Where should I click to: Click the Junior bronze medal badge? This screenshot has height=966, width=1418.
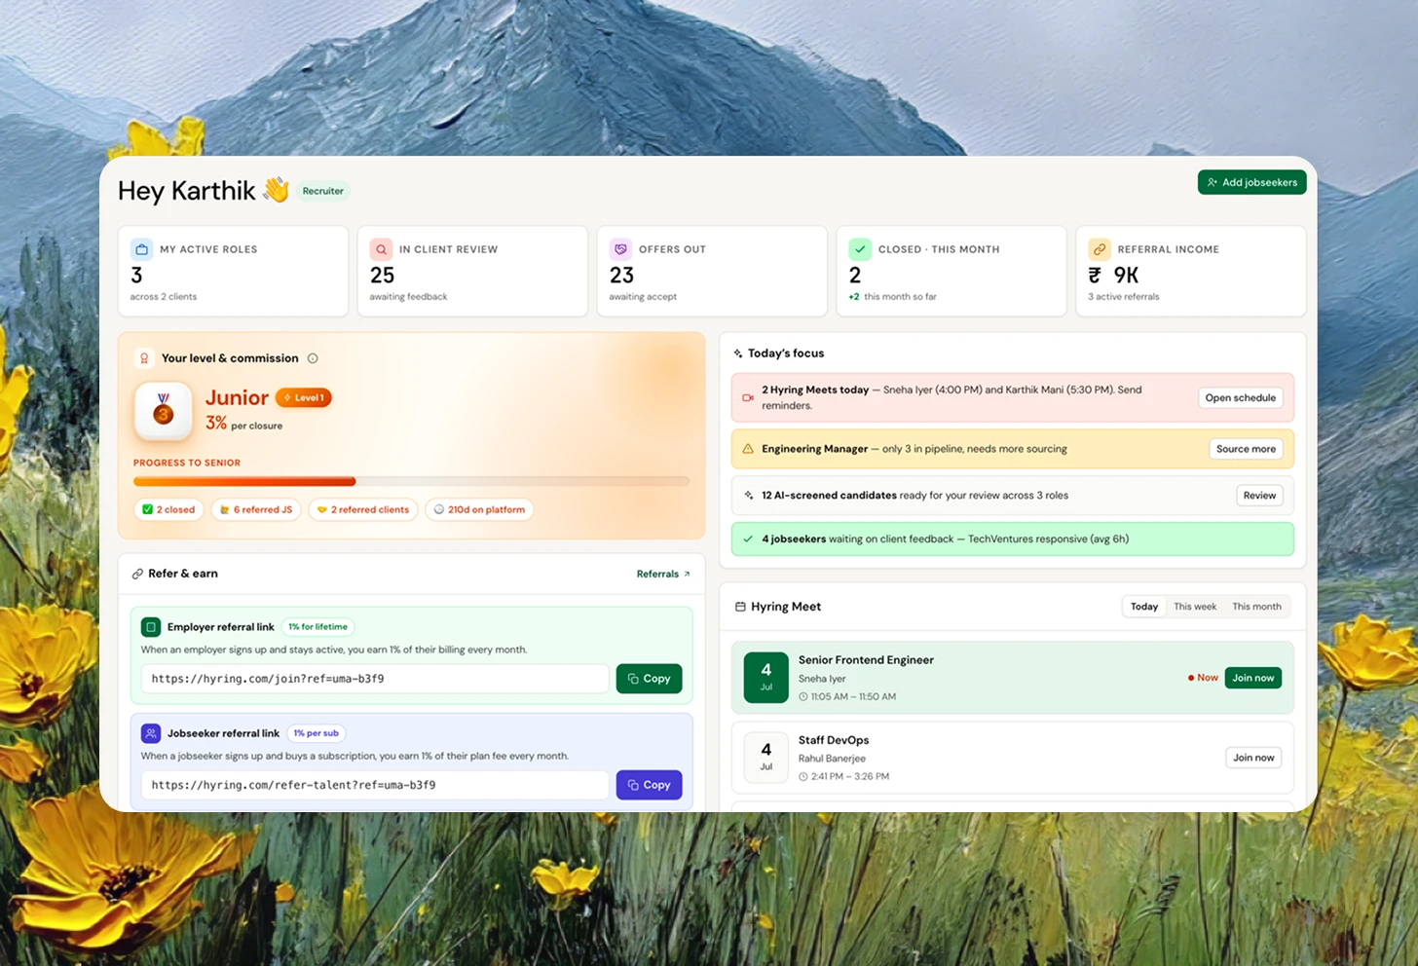pyautogui.click(x=164, y=411)
